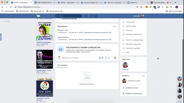Open the Ваши вопросы discussion

[x=63, y=37]
